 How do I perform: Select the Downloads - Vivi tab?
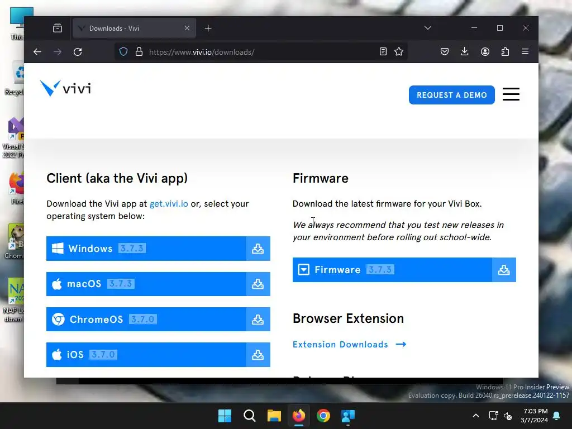tap(134, 28)
